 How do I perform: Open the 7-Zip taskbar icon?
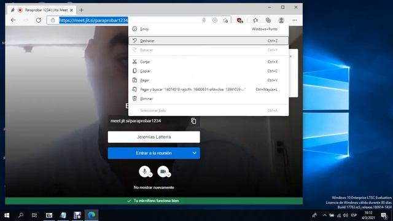(49, 215)
